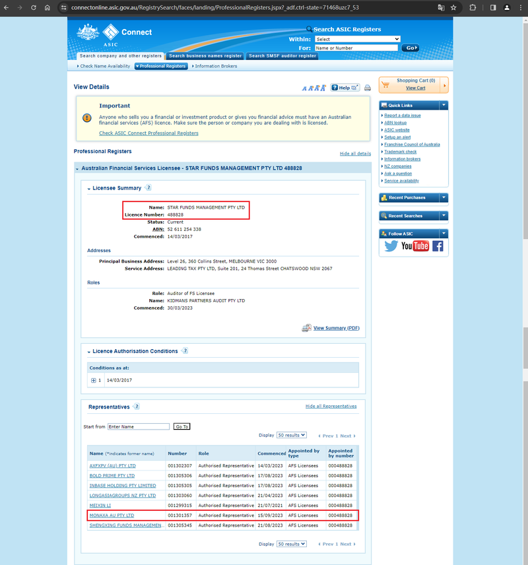
Task: Collapse Licence Authorisation Conditions section
Action: (x=89, y=352)
